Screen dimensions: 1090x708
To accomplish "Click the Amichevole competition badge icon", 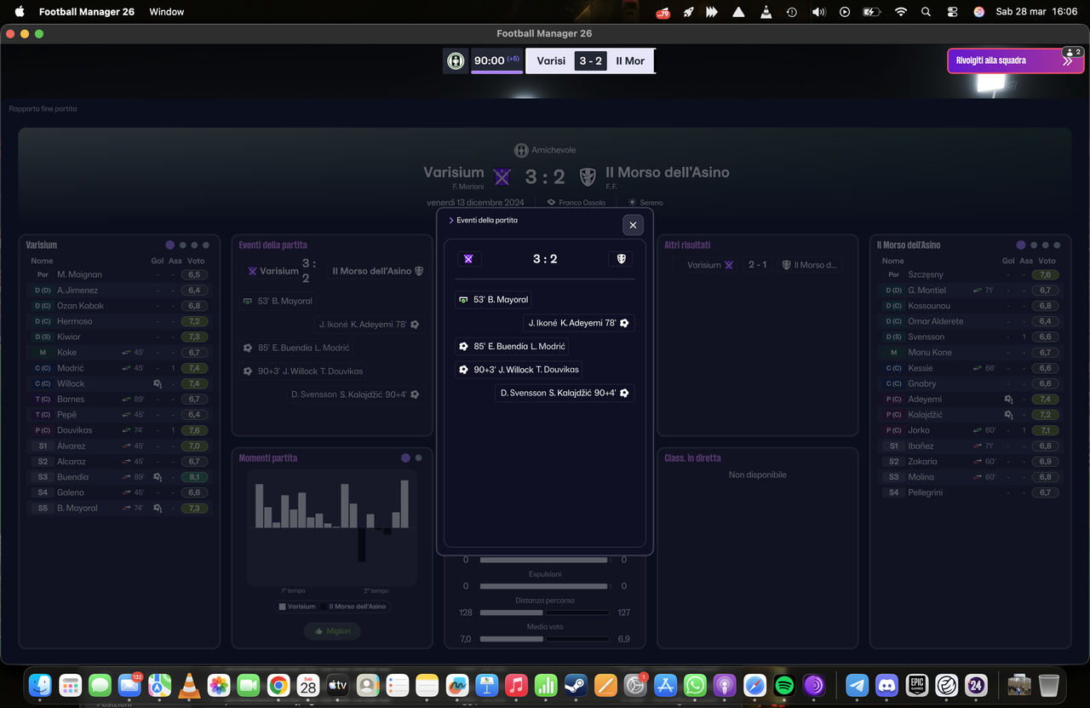I will 521,150.
